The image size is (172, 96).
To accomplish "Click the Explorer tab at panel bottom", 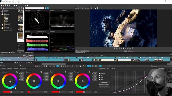I will [x=13, y=53].
